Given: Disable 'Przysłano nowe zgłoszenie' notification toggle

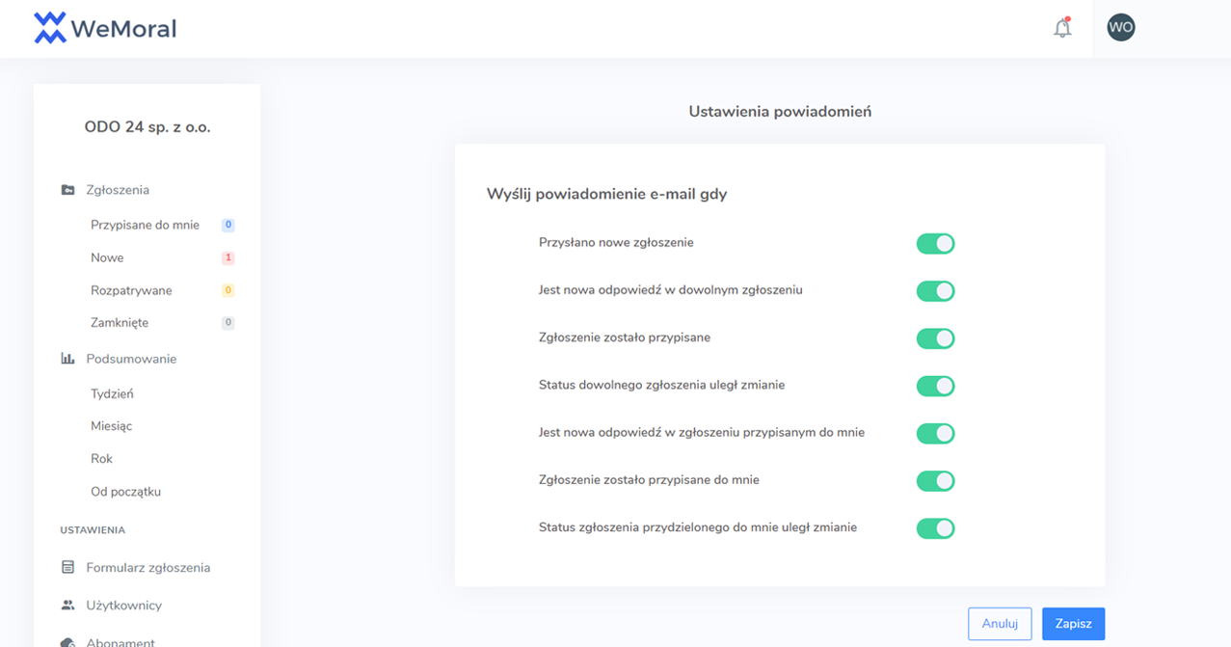Looking at the screenshot, I should [x=935, y=244].
